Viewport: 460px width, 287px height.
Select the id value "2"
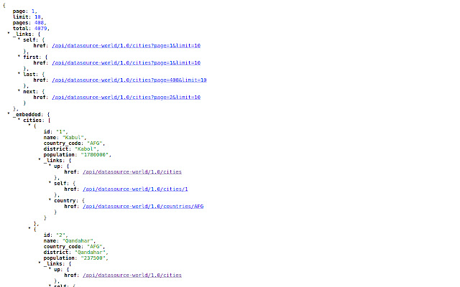pyautogui.click(x=61, y=235)
